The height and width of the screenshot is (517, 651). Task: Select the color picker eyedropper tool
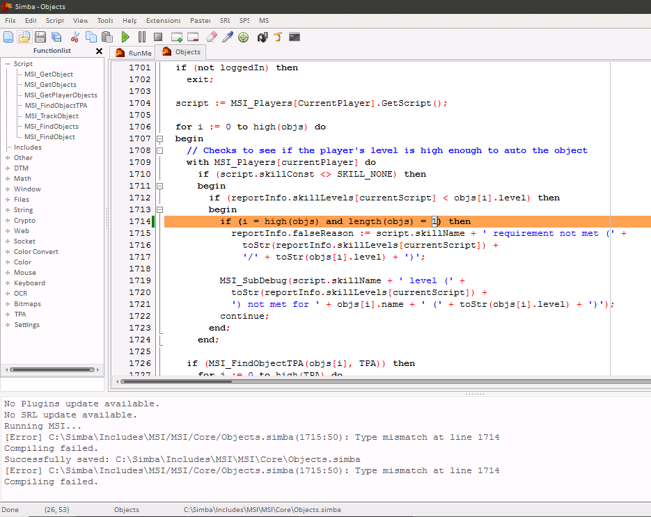pos(227,37)
